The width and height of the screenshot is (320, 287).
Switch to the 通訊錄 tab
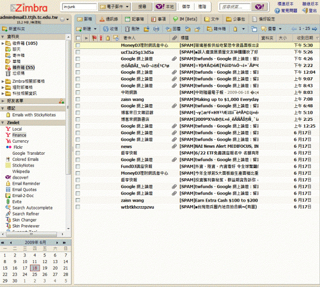(109, 19)
